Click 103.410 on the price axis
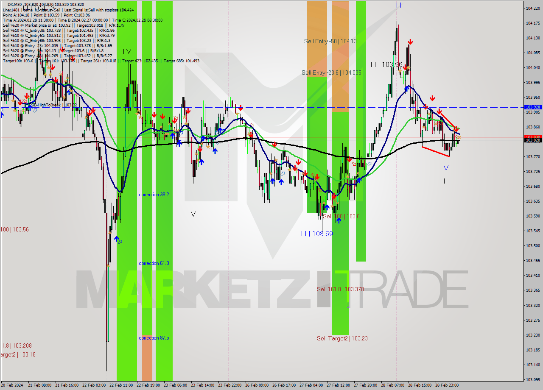Viewport: 543px width, 390px height. [533, 275]
